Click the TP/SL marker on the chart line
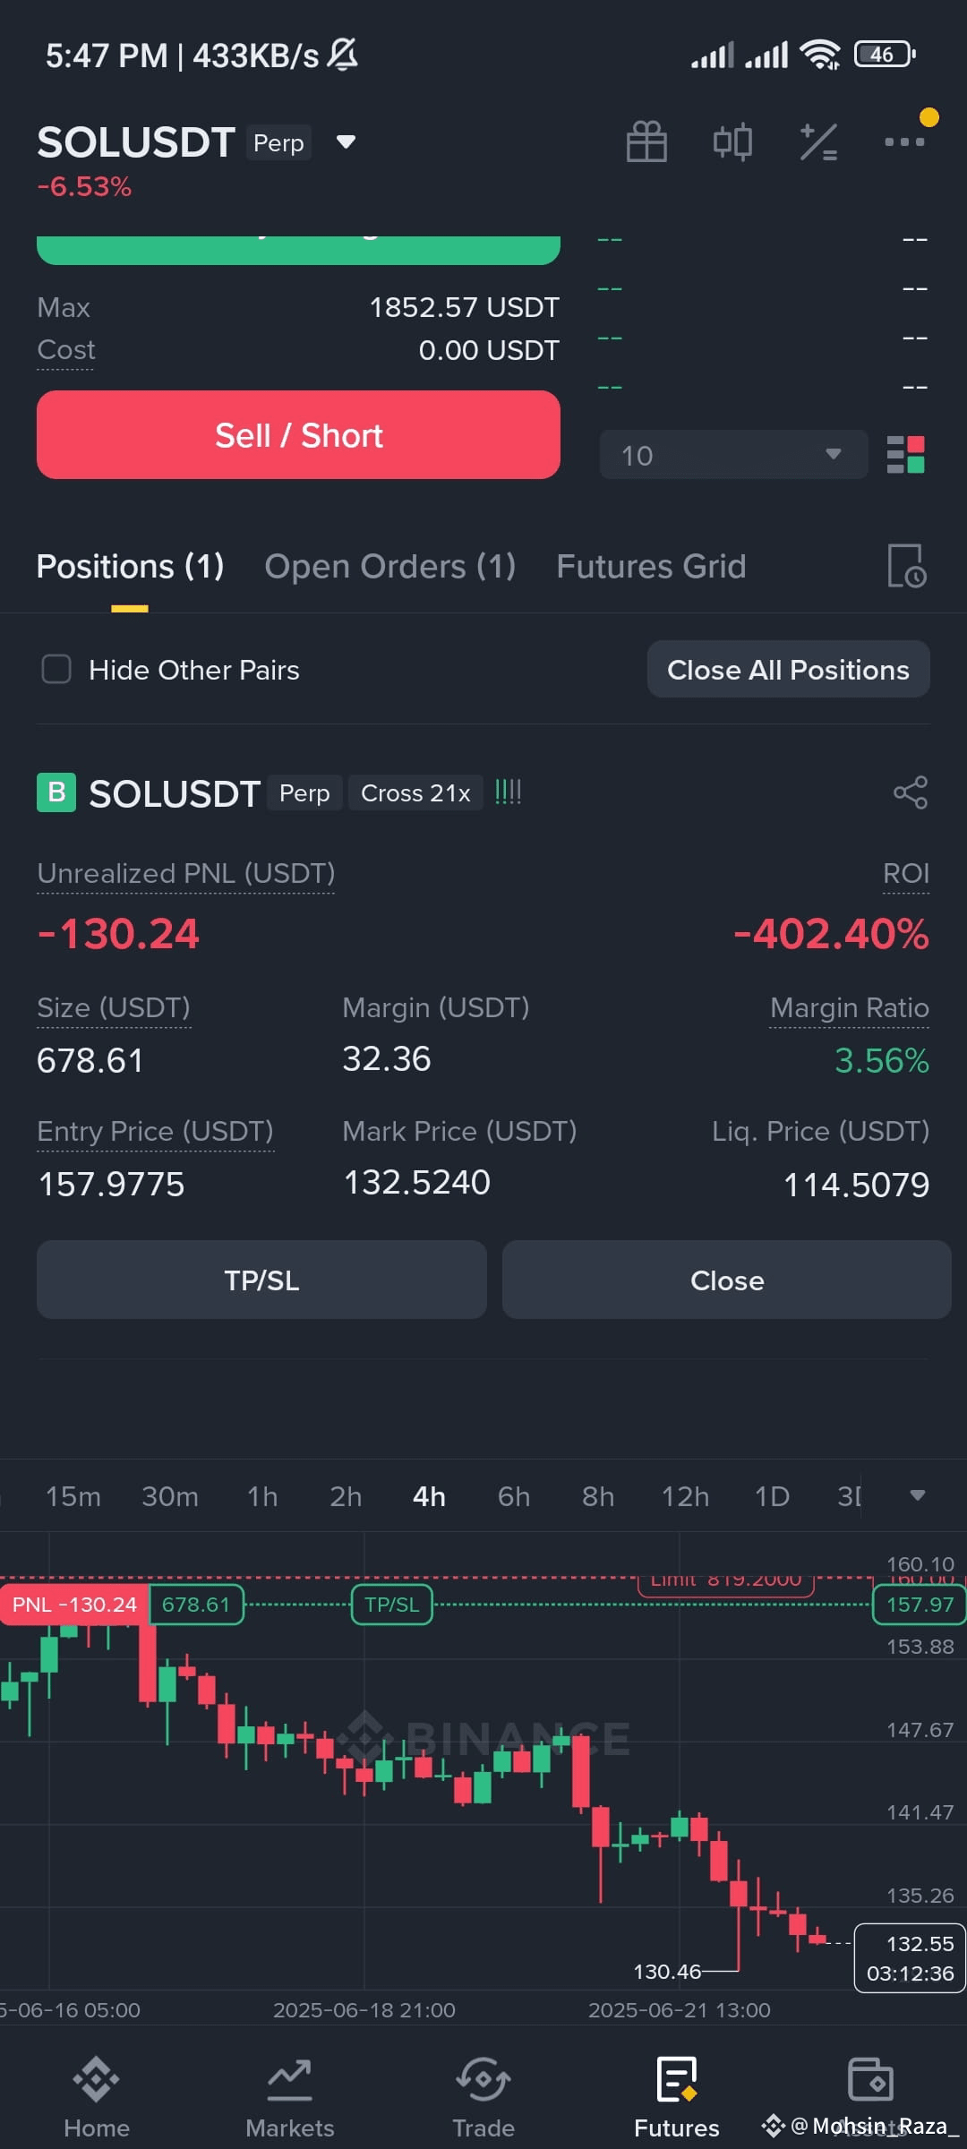Viewport: 967px width, 2149px height. (x=391, y=1605)
